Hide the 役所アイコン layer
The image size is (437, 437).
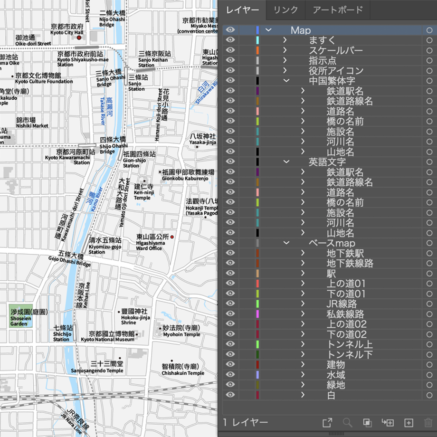pyautogui.click(x=230, y=70)
